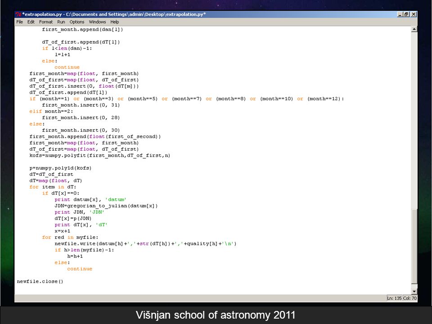
Task: Click the line 'print dT[x], 'dT''
Action: tap(81, 225)
